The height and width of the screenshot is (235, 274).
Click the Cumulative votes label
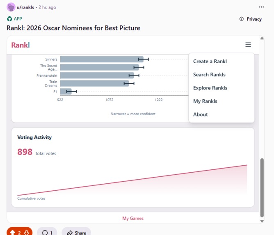tap(31, 198)
